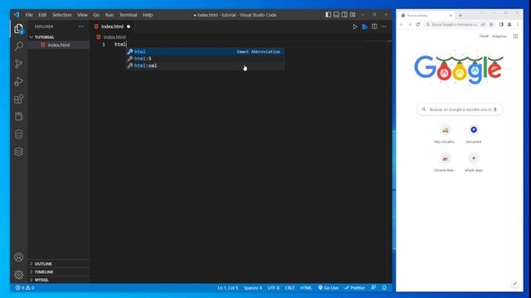Click the reload button in Chrome
The height and width of the screenshot is (298, 531).
pos(418,24)
